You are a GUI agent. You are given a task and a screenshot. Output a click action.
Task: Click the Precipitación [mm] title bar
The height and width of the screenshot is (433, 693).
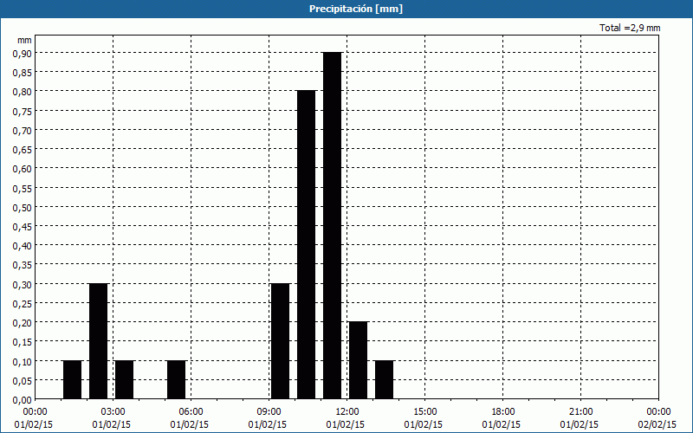[346, 9]
